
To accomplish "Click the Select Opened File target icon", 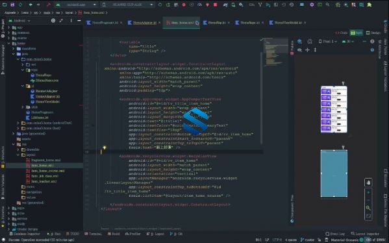I will [53, 21].
